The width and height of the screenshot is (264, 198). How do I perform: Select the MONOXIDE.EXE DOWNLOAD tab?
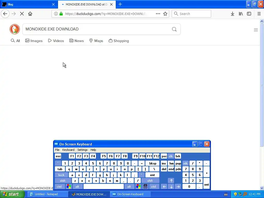tap(87, 4)
